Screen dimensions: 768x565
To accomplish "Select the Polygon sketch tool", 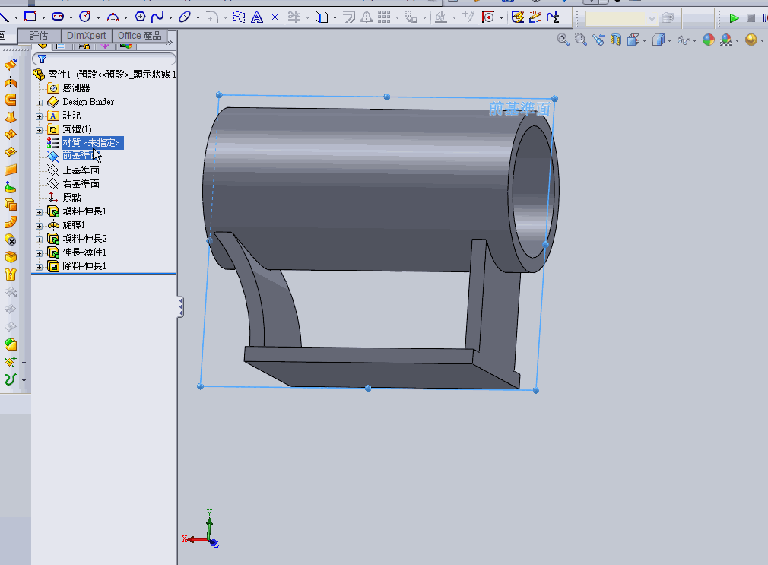I will tap(140, 17).
